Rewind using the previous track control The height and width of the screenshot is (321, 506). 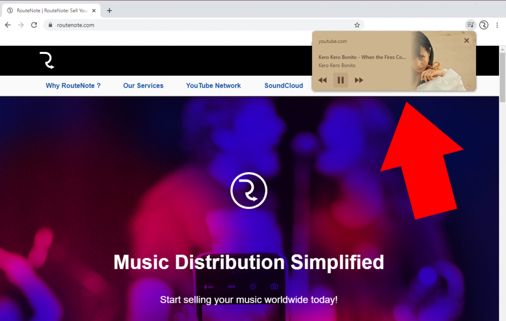[322, 80]
